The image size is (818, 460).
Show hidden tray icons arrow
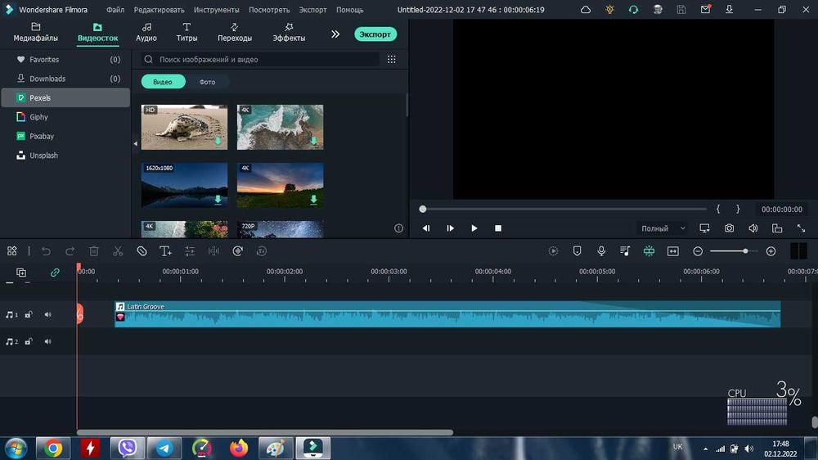click(x=705, y=449)
